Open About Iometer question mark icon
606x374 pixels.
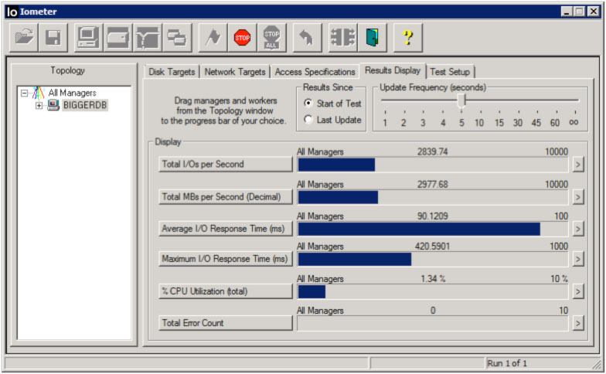point(408,37)
